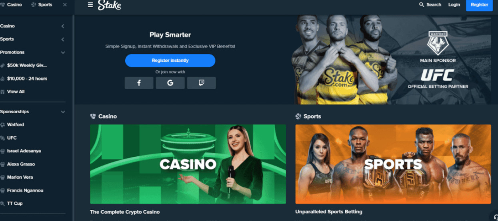Click the Stake logo in header

[x=109, y=5]
